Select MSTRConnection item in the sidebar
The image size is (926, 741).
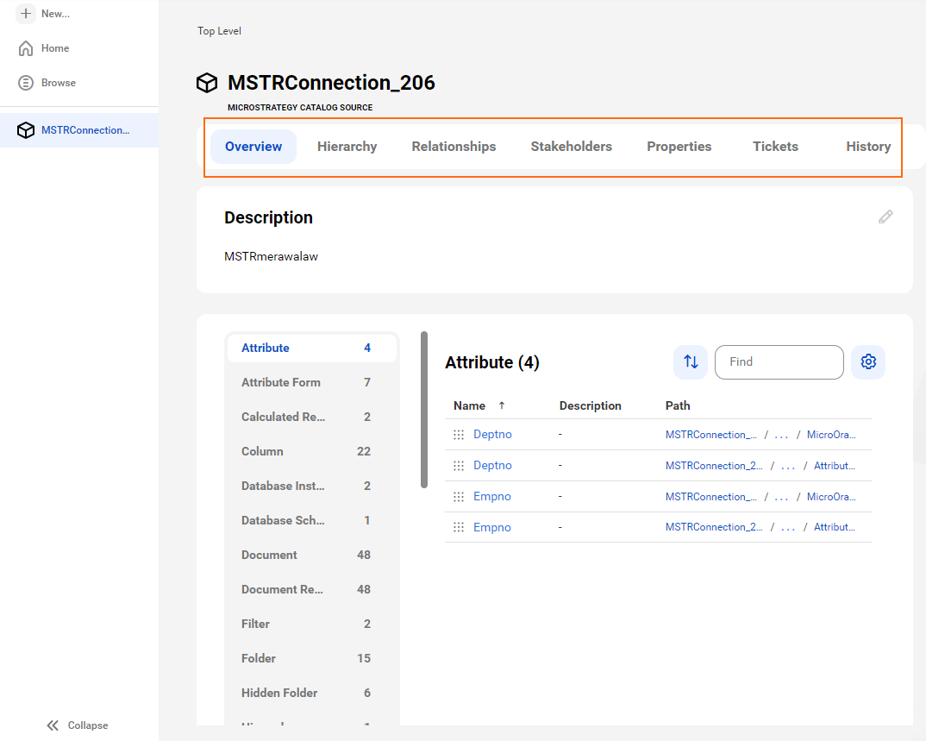[x=79, y=130]
